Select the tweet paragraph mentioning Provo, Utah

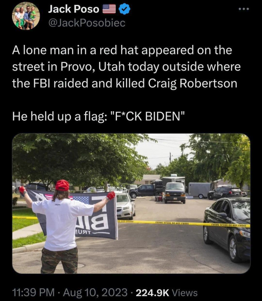126,67
